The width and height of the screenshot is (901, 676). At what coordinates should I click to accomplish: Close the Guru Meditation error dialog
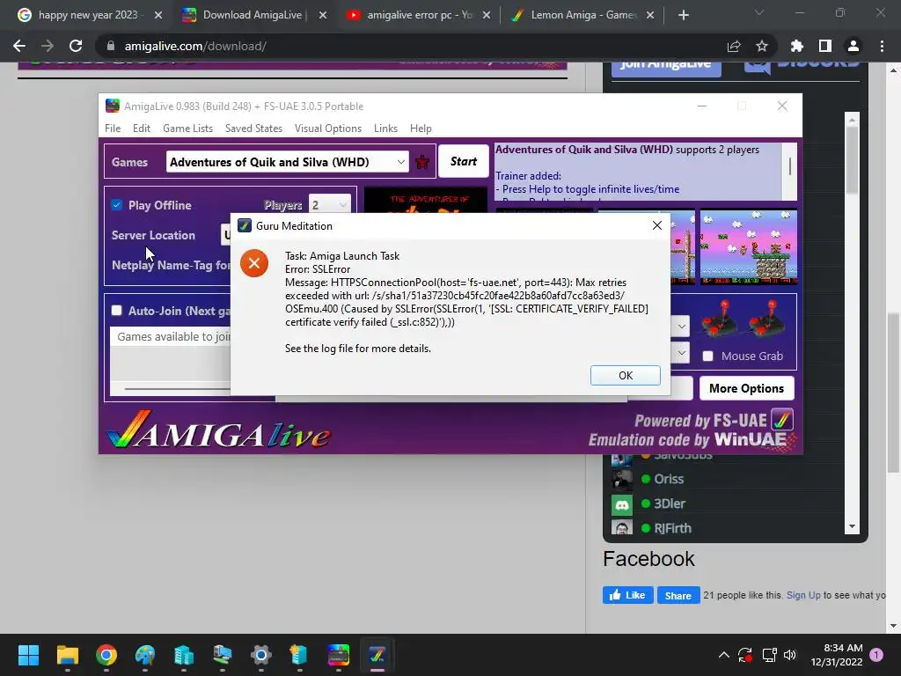pos(656,226)
